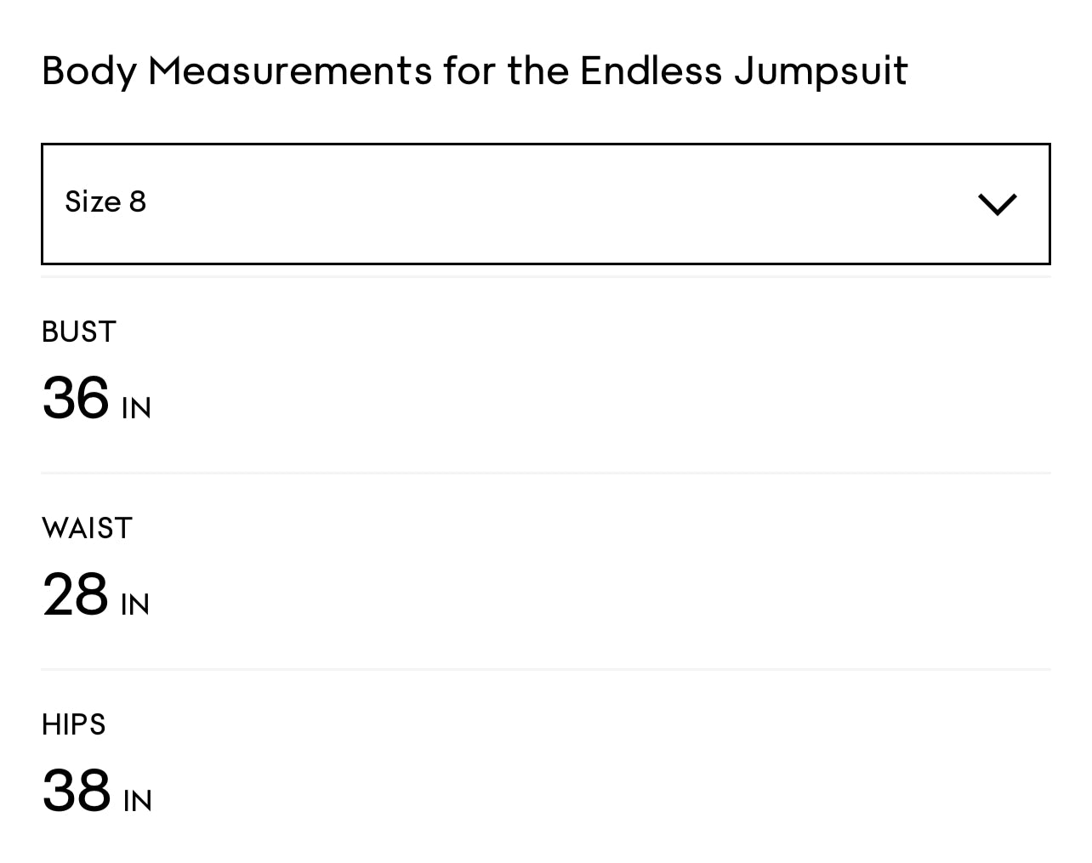The width and height of the screenshot is (1092, 863).
Task: Click the waist value 28
Action: 75,594
